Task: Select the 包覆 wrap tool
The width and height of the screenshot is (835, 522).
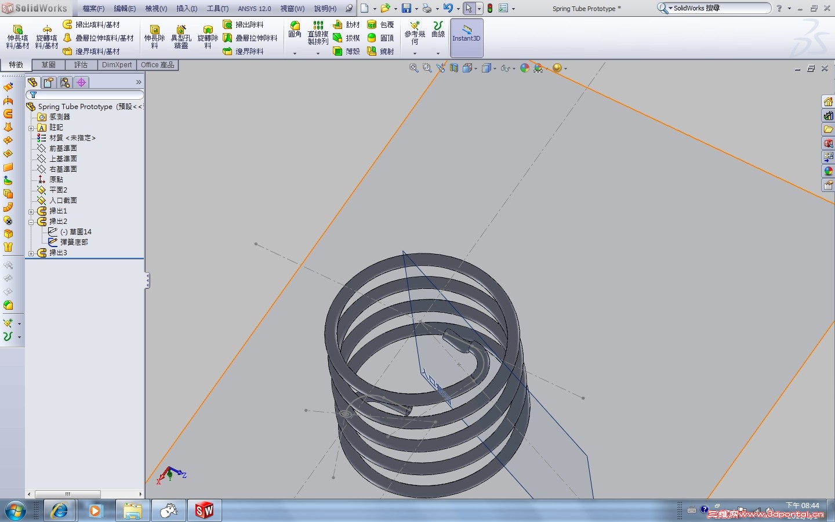Action: pyautogui.click(x=381, y=24)
